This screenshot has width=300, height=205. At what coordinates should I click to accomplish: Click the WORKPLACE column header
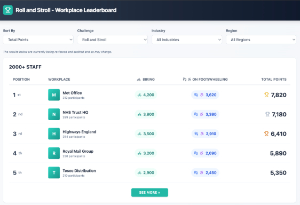click(x=59, y=79)
